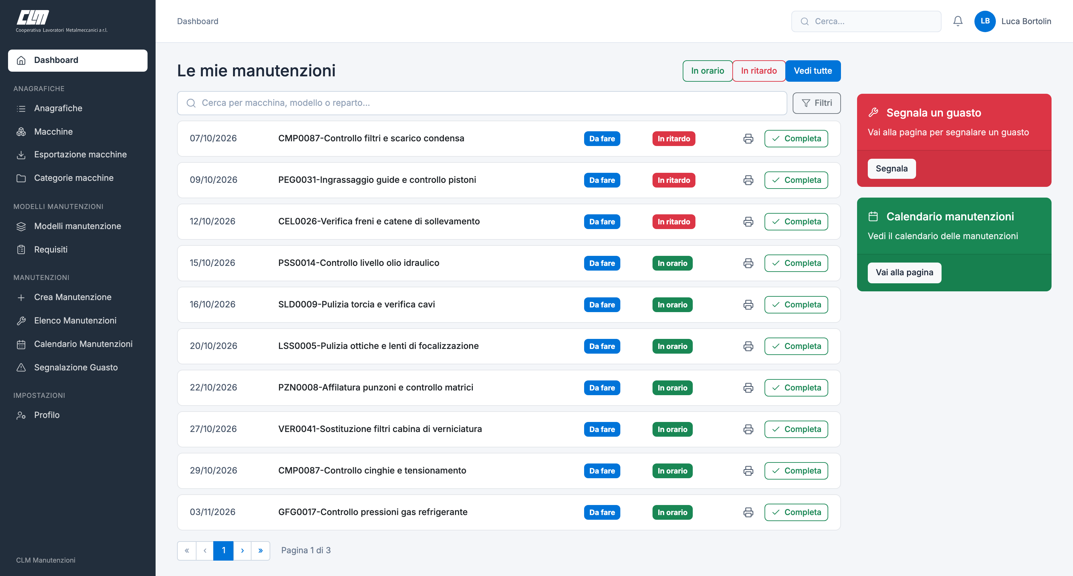
Task: Print the VER0041 filtri cabina maintenance
Action: [748, 430]
